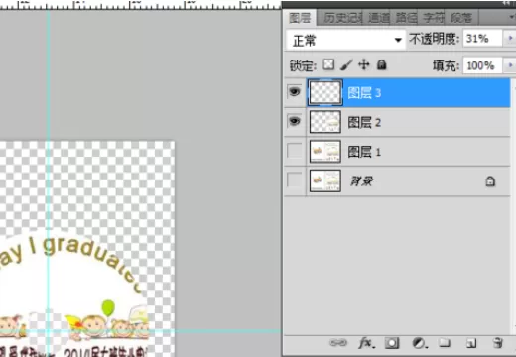Click the 锁定 label
This screenshot has width=516, height=357.
click(x=303, y=65)
